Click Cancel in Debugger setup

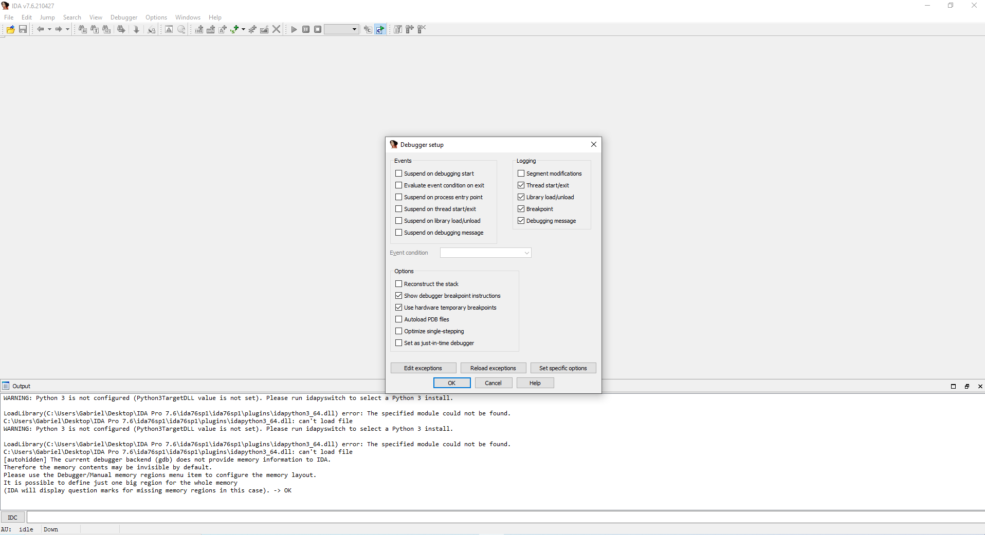[x=493, y=383]
